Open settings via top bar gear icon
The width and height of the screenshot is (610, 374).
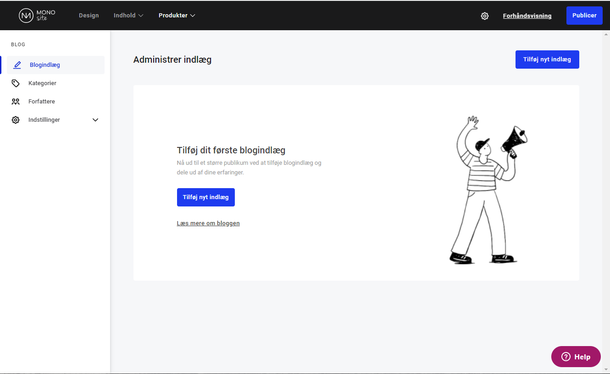pos(485,16)
